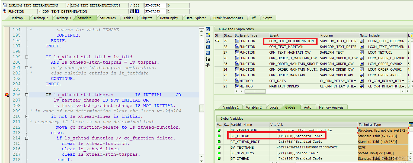
Task: Click the Maximize Horizontally icon in the tool strip
Action: click(208, 53)
